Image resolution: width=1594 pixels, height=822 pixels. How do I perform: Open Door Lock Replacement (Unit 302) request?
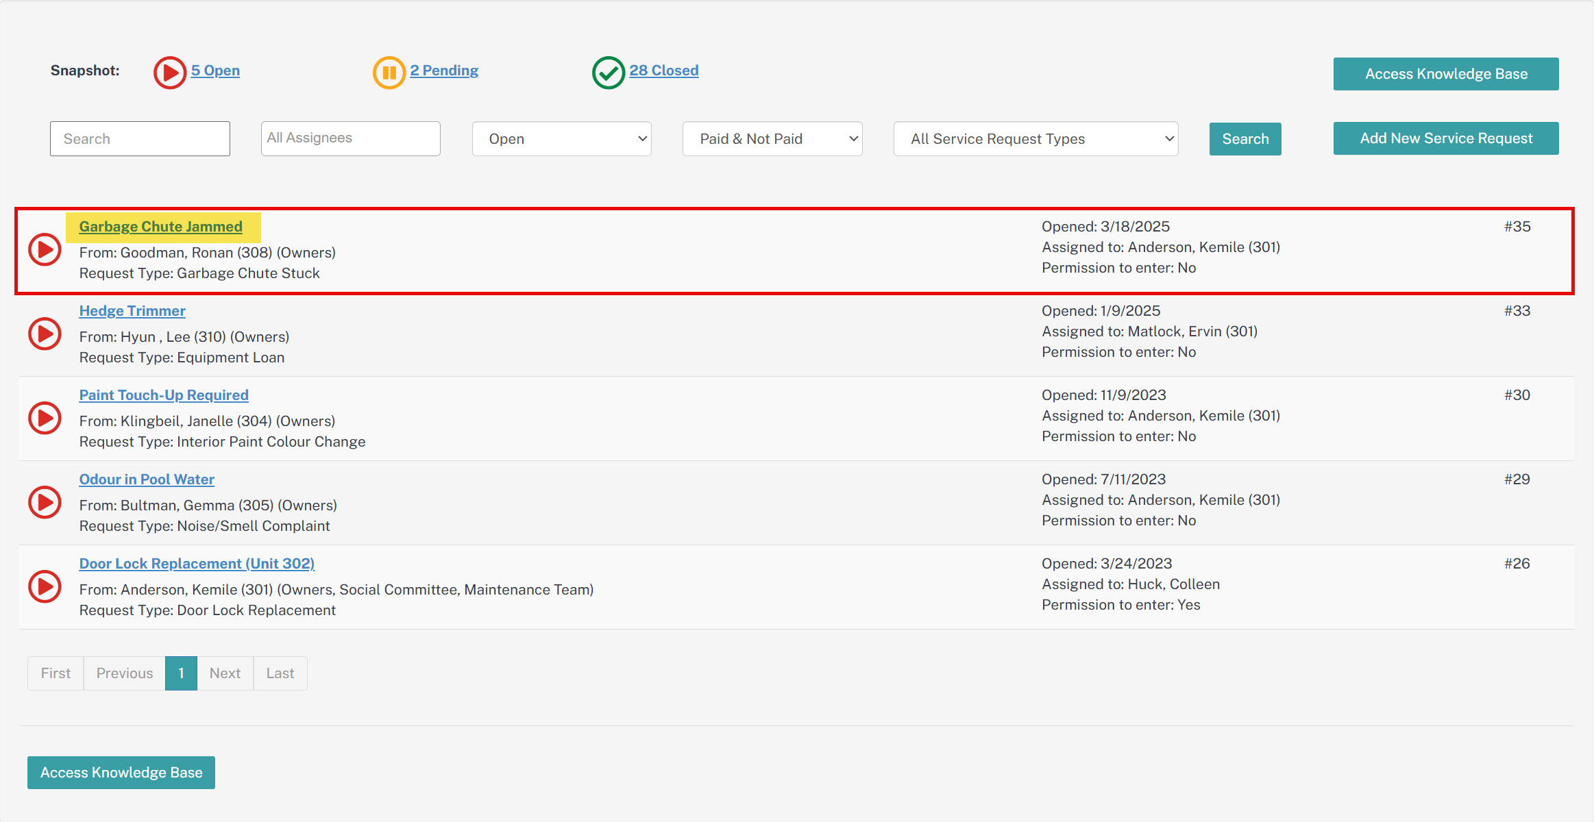click(197, 564)
